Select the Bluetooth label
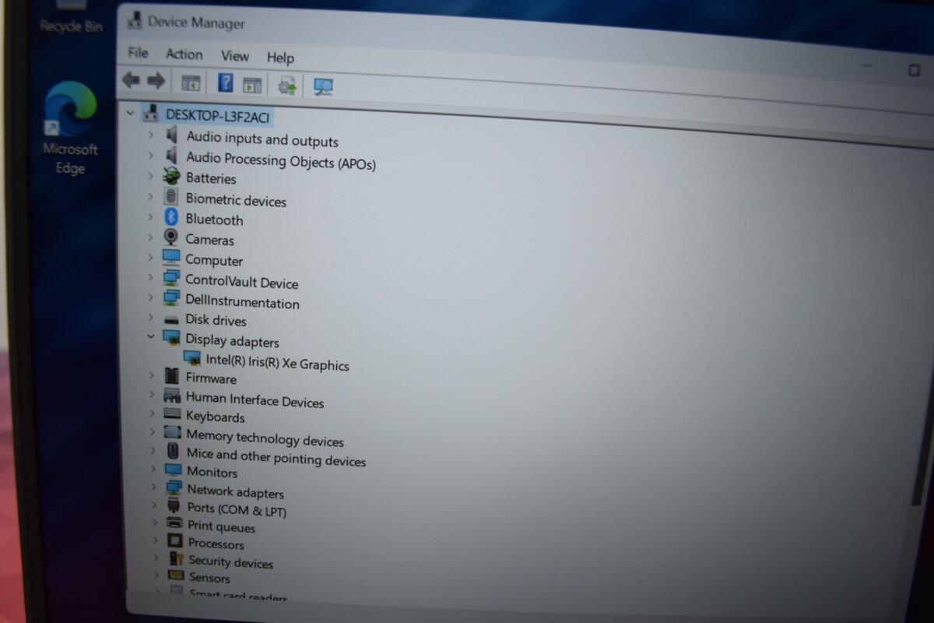934x623 pixels. 214,220
